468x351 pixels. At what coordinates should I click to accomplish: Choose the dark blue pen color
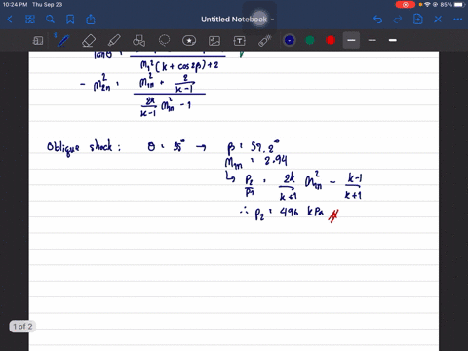[x=290, y=40]
